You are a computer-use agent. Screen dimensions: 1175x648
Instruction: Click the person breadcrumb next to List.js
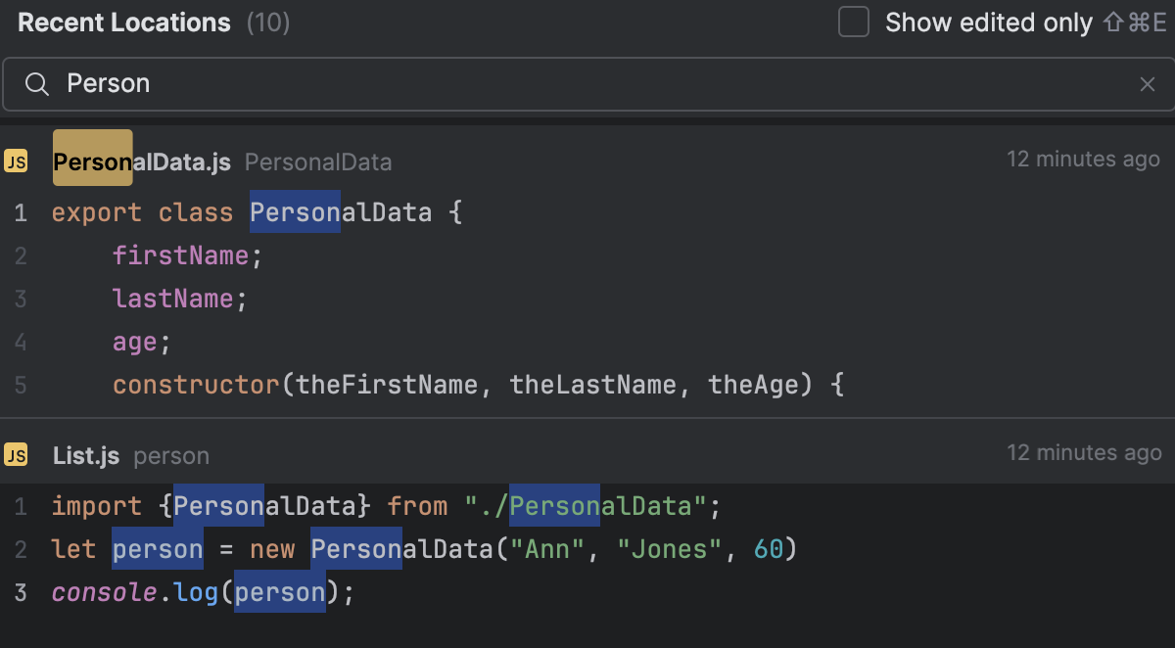coord(171,456)
